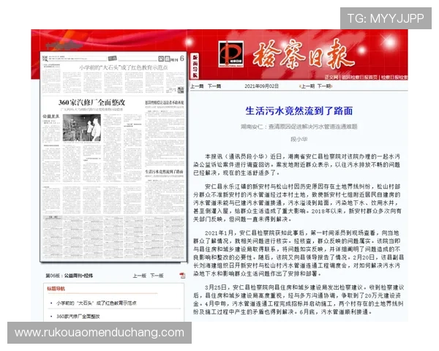Click the paragraph beginning 安仁县永乐江镇
439x351 pixels.
297,203
